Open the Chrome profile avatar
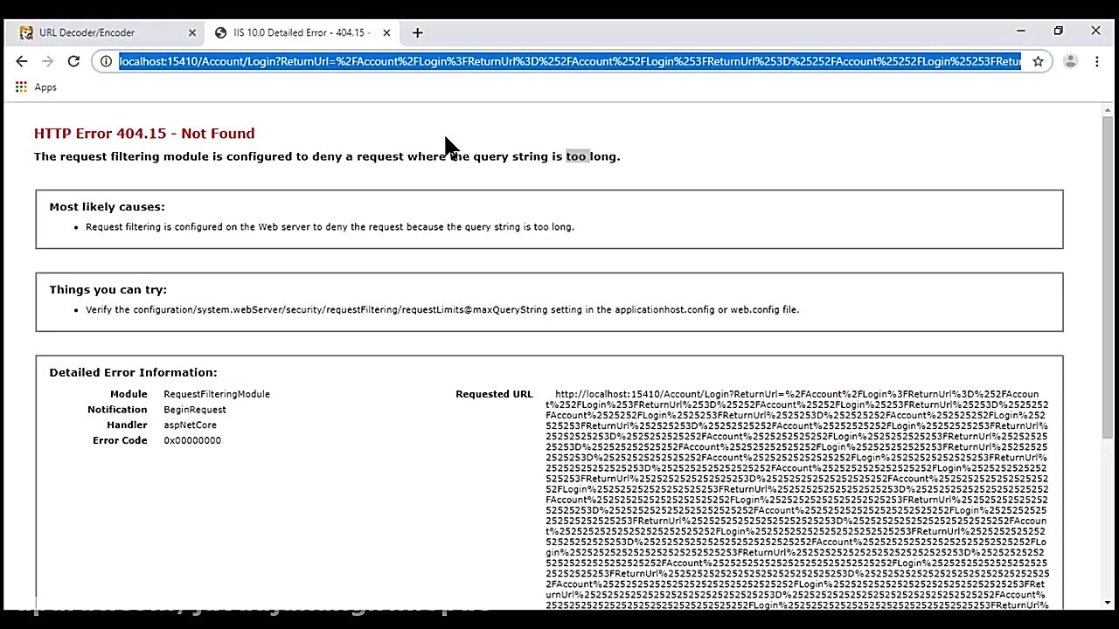The image size is (1119, 629). tap(1070, 61)
